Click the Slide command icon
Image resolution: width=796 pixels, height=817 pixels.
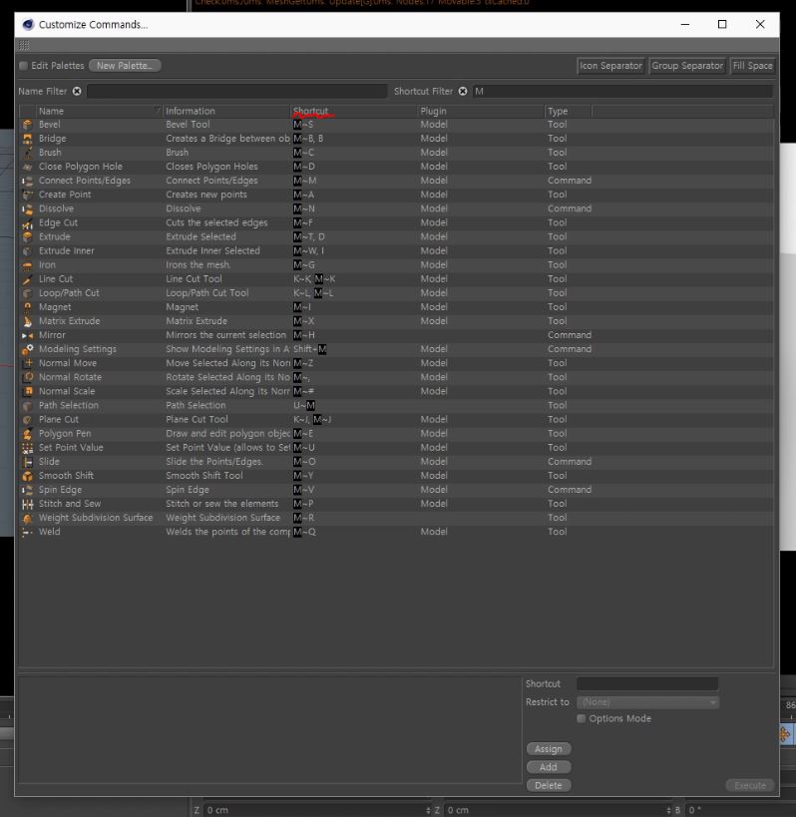28,462
